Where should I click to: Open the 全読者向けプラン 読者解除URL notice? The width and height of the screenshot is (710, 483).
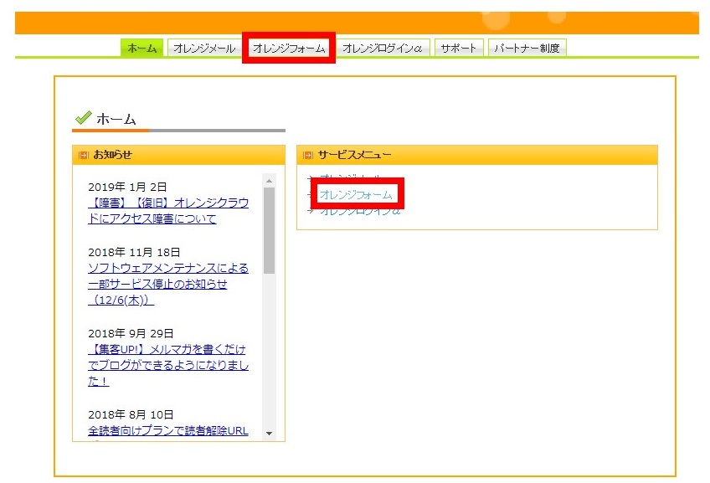(x=167, y=431)
